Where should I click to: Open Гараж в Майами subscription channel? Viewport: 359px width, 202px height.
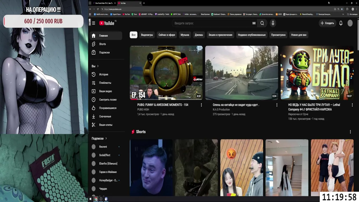pos(106,172)
